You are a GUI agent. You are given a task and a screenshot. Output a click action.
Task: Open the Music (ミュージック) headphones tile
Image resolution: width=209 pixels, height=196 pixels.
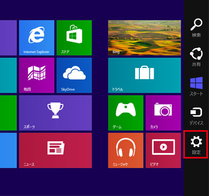[x=126, y=150]
